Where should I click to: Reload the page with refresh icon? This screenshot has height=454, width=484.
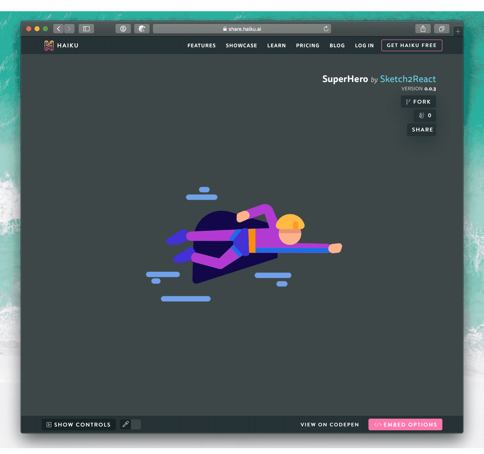coord(326,29)
